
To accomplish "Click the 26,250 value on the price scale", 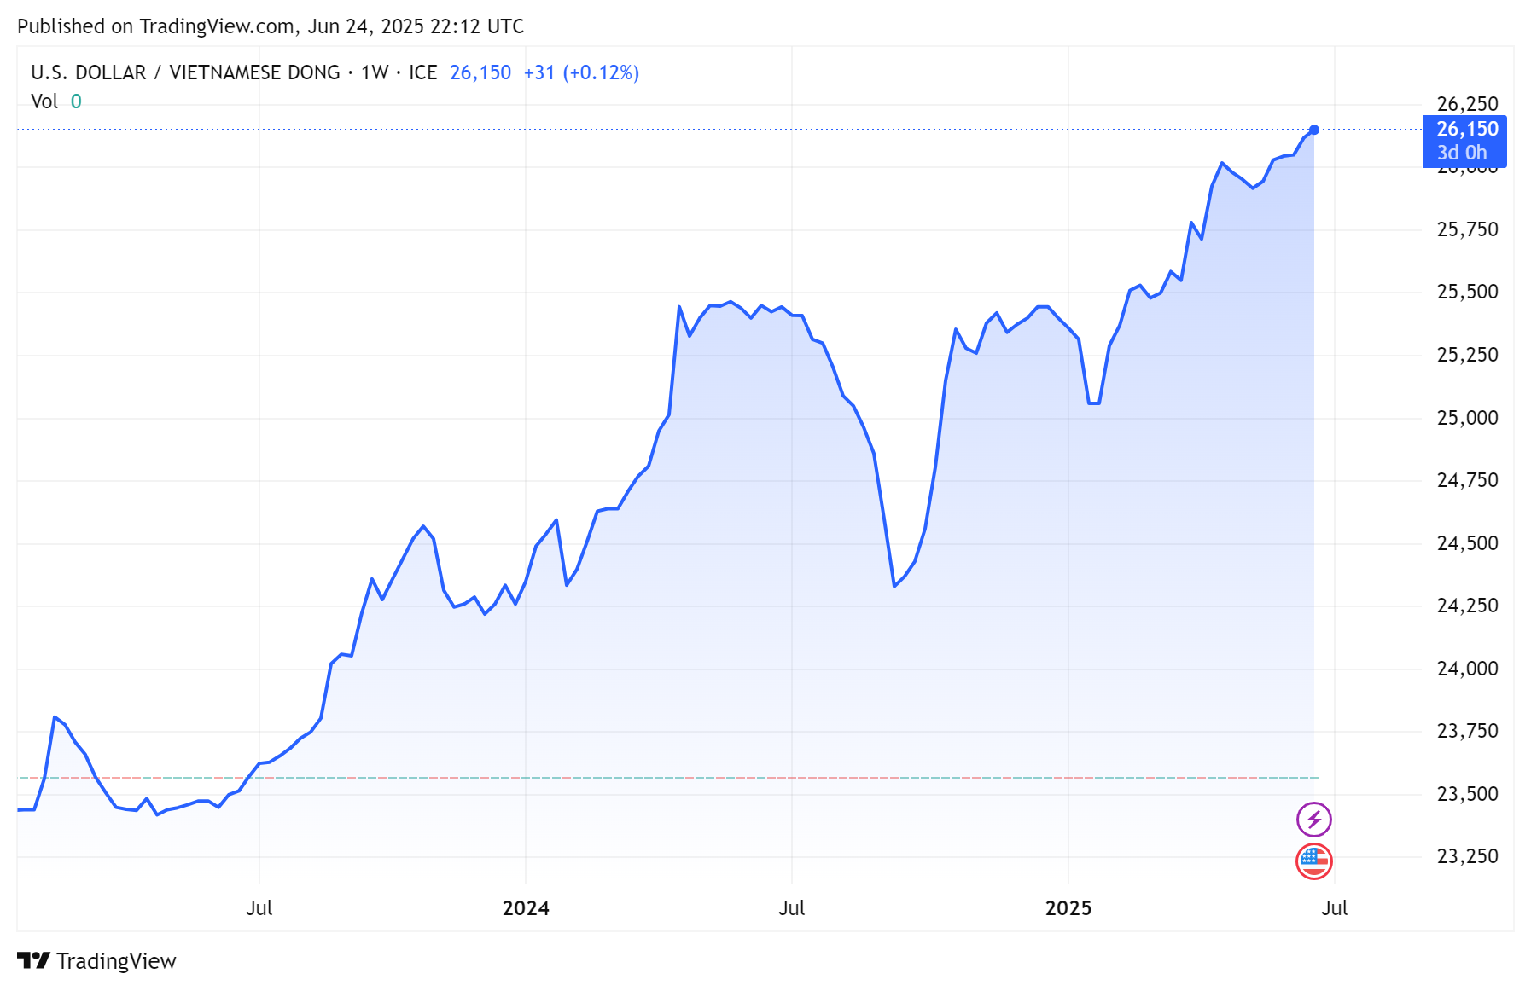I will click(x=1466, y=103).
